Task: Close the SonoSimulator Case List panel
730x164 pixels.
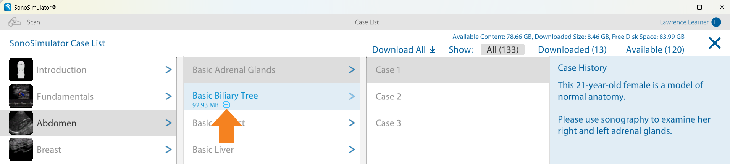Action: click(x=714, y=43)
